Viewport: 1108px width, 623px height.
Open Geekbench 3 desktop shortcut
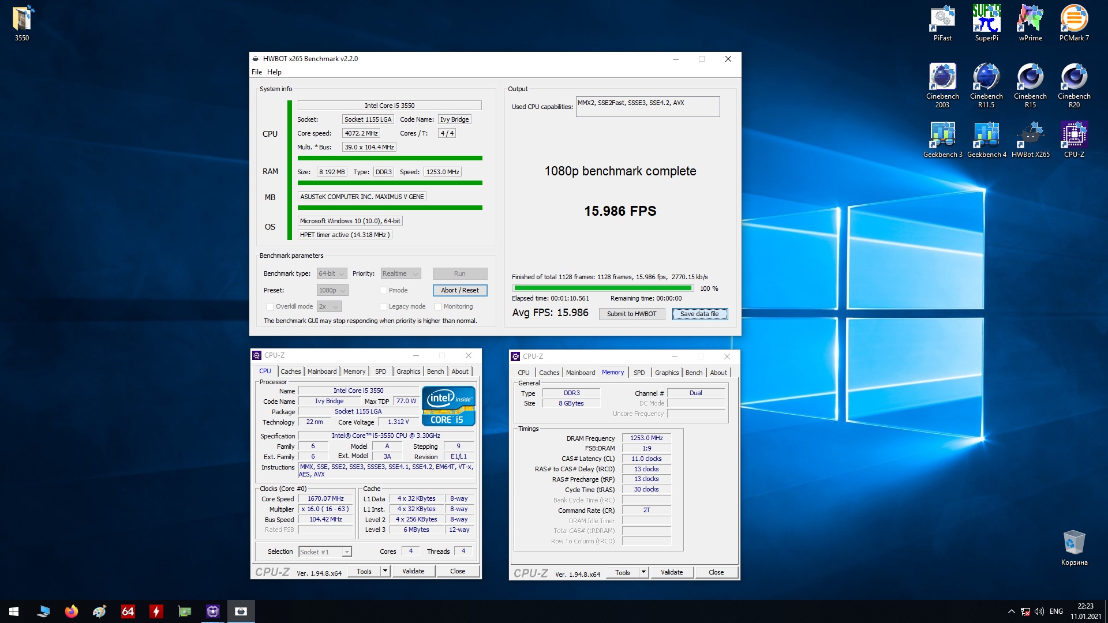942,140
